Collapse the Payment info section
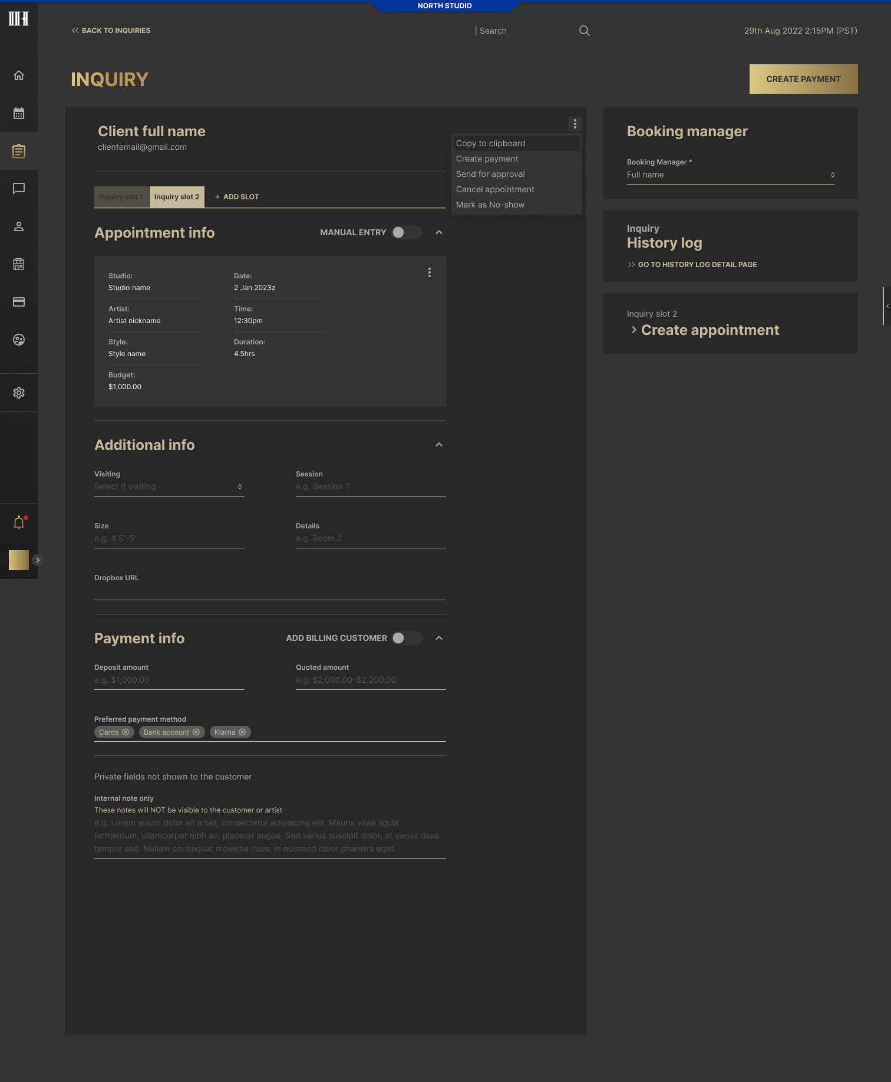Image resolution: width=891 pixels, height=1082 pixels. [439, 638]
